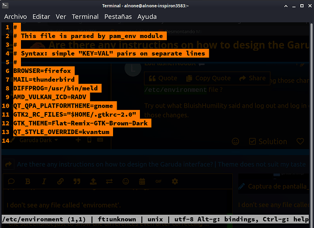Open the Ayuda menu
Viewport: 314px width, 228px height.
coord(147,16)
